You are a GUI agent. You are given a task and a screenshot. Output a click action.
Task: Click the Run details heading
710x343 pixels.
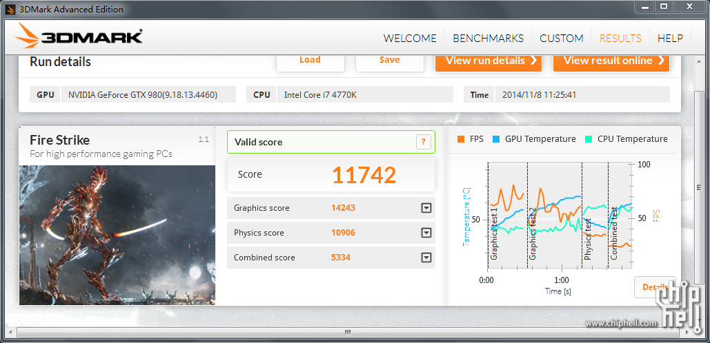click(x=60, y=61)
